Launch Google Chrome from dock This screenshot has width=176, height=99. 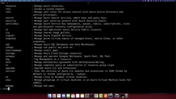(x=96, y=96)
